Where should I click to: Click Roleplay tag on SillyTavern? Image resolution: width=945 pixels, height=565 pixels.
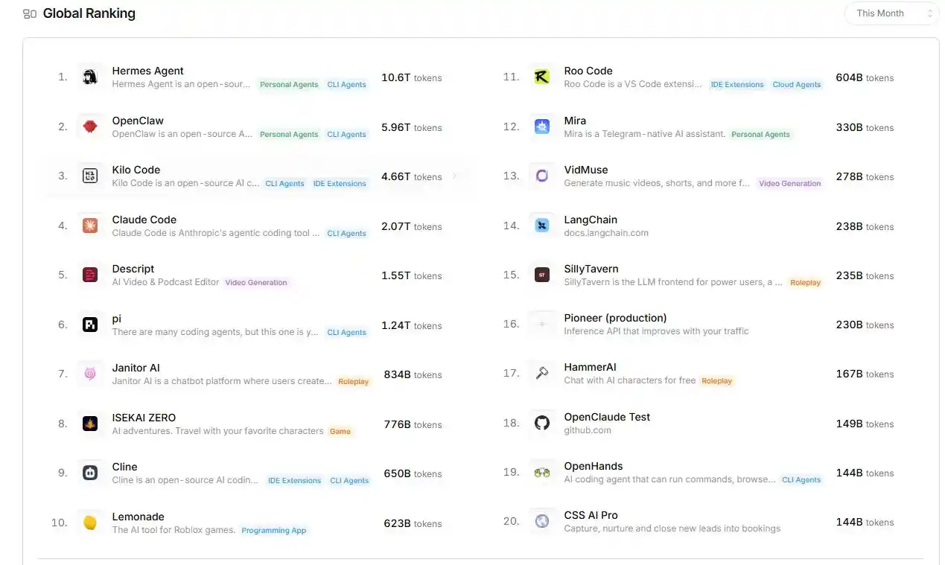806,283
